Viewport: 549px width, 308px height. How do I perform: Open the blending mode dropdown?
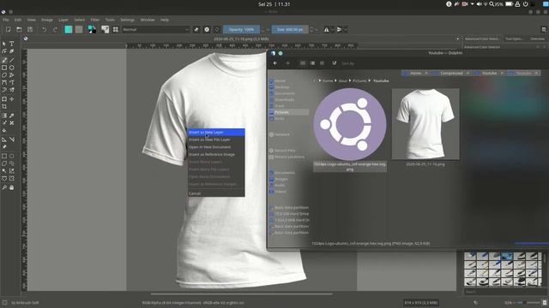(x=155, y=30)
